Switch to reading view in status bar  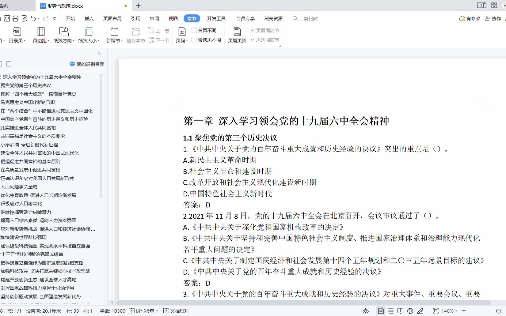coord(400,311)
